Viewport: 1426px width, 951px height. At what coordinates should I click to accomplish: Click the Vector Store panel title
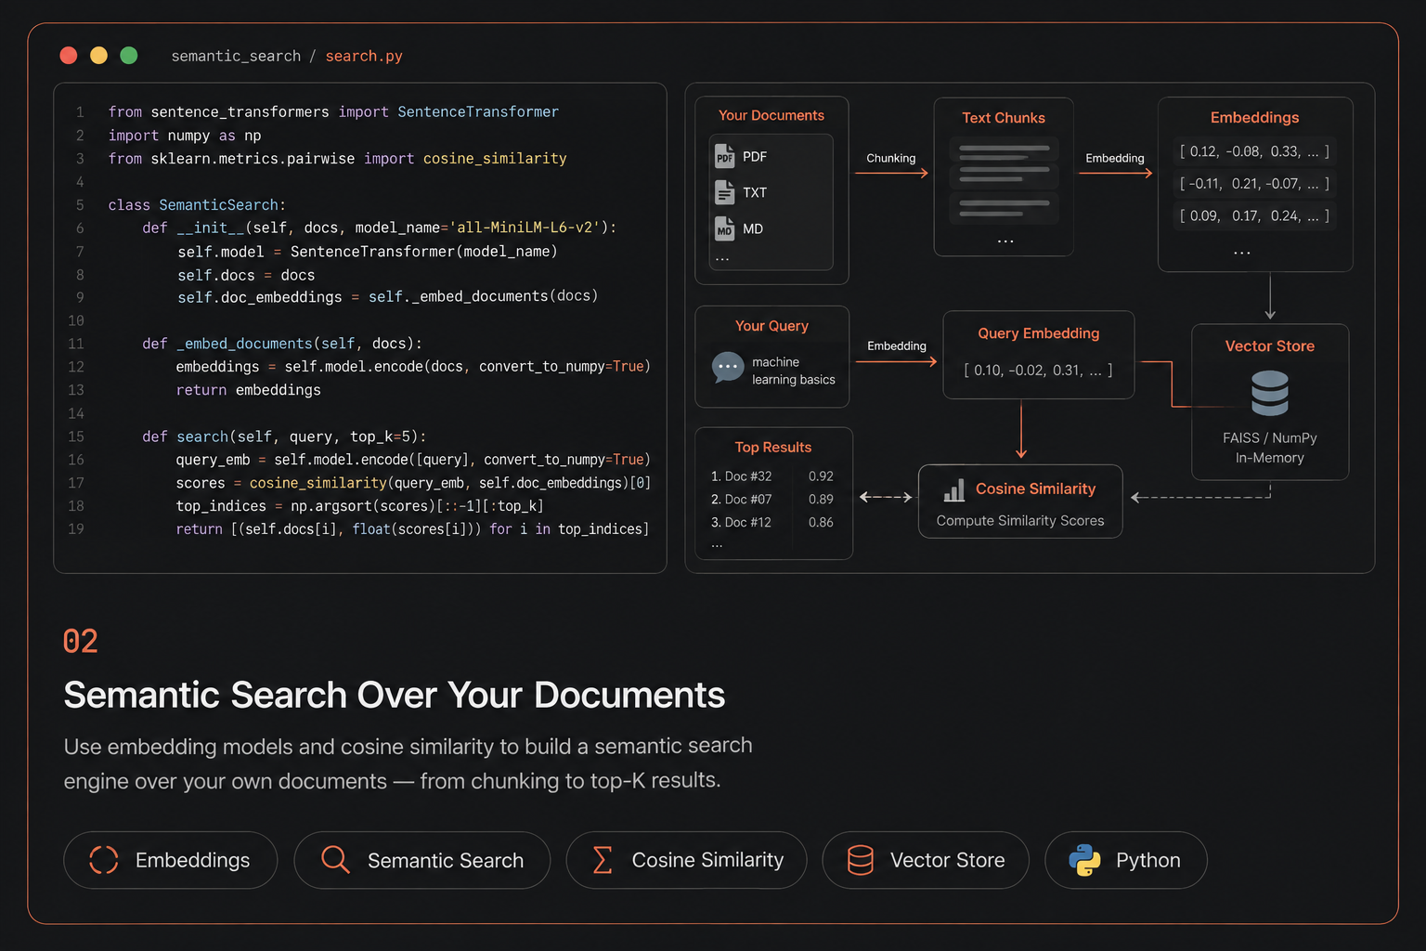click(1270, 346)
